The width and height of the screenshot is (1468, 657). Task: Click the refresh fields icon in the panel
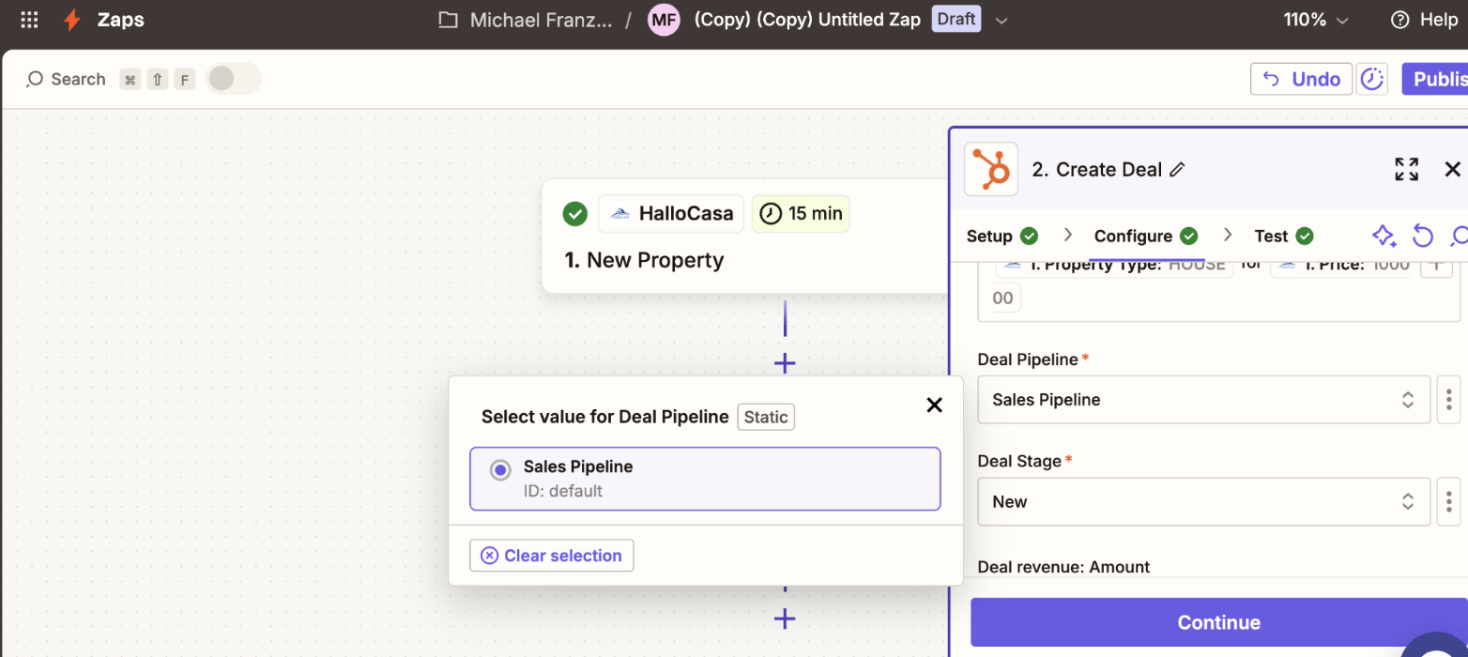(1423, 236)
